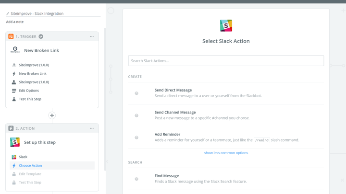Choose the Add Reminder radio option

[136, 137]
